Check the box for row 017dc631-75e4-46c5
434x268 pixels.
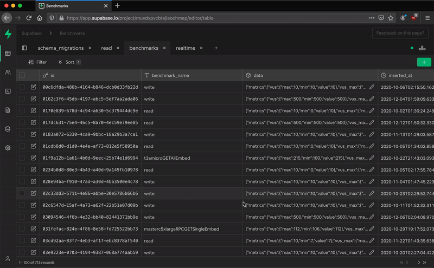coord(22,122)
